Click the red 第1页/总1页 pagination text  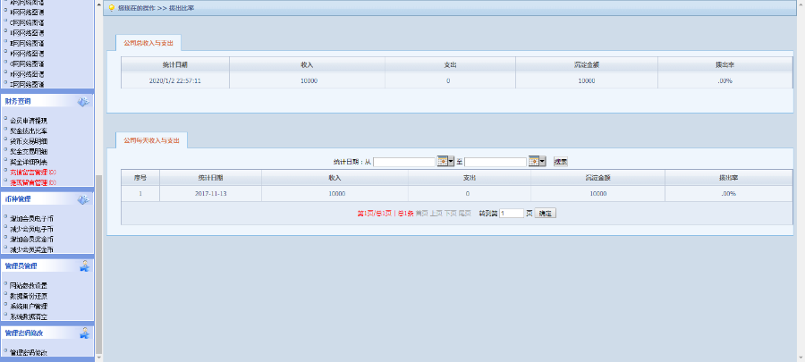[375, 214]
